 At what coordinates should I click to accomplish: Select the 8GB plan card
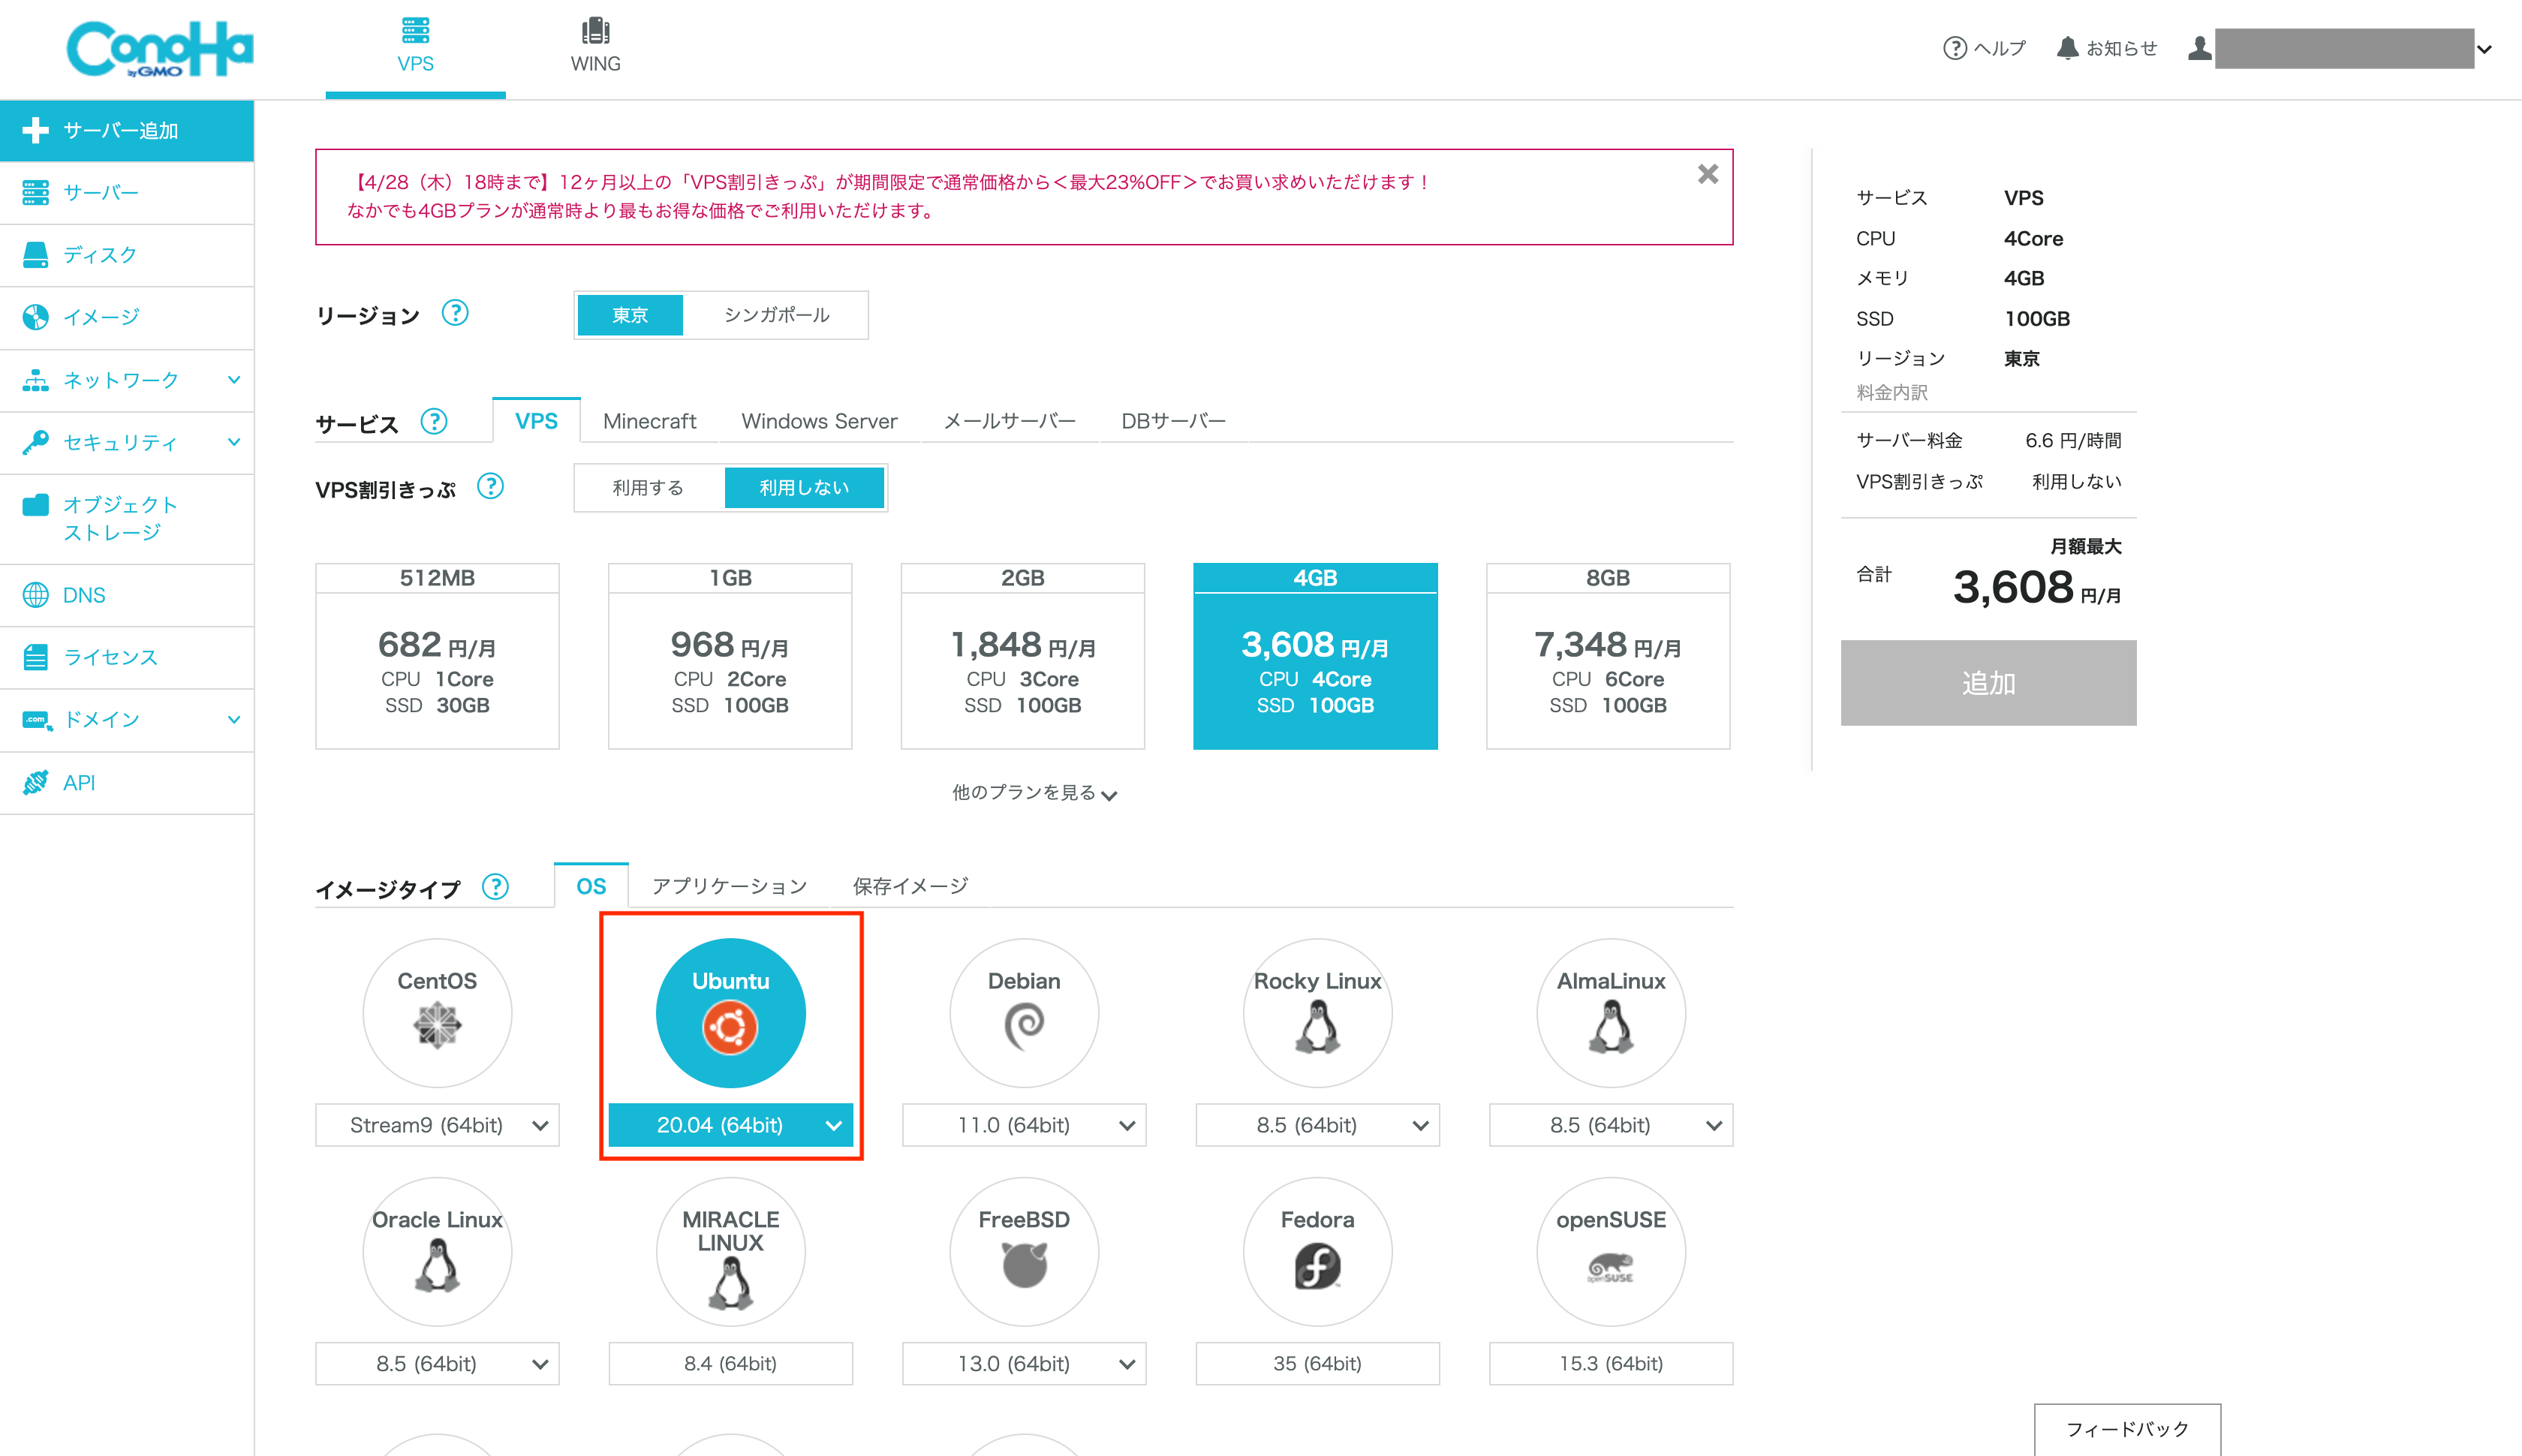pyautogui.click(x=1608, y=656)
